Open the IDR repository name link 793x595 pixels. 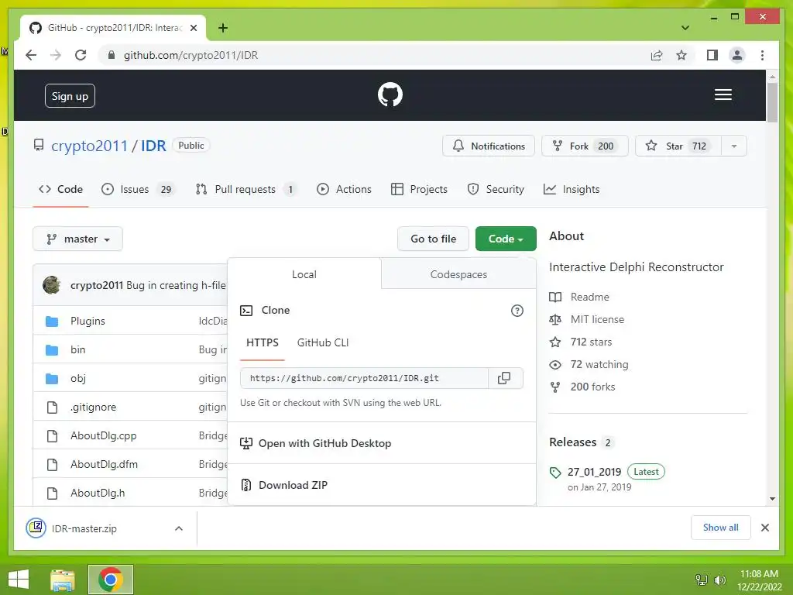(x=153, y=146)
